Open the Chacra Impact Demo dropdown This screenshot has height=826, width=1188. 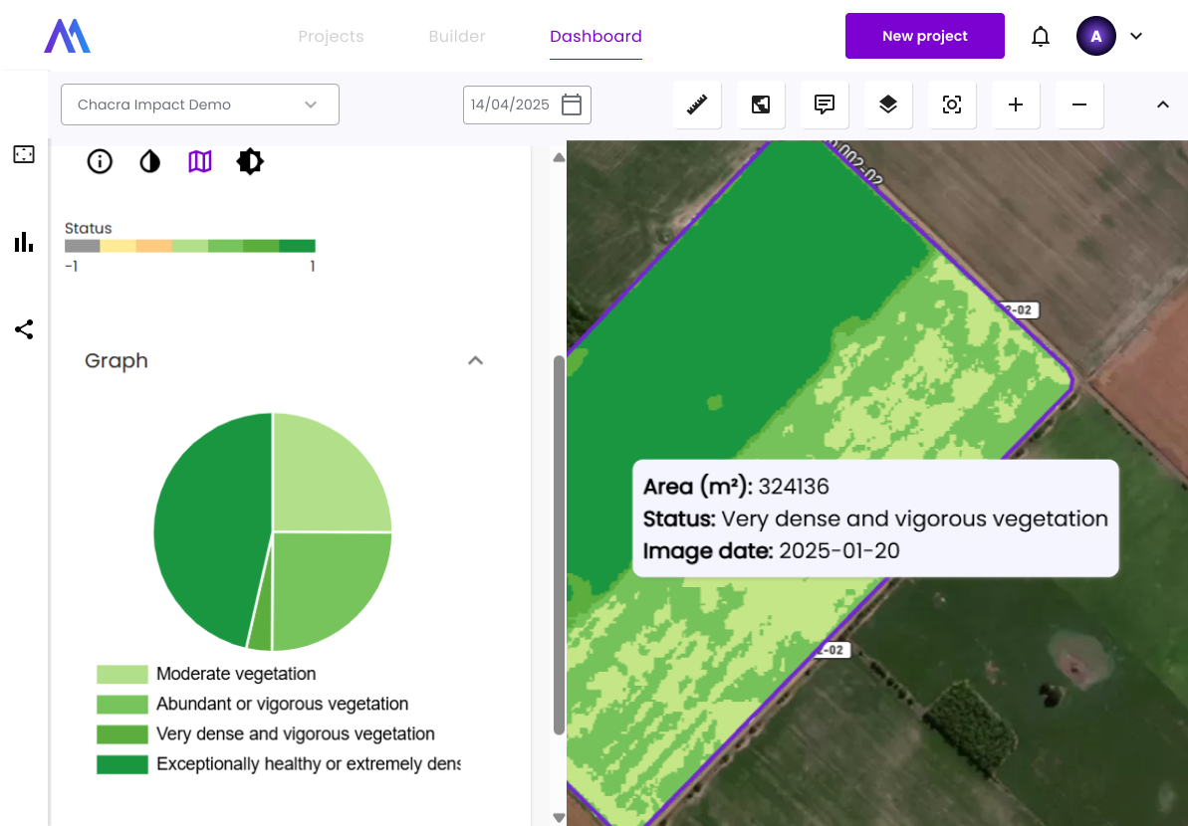199,104
